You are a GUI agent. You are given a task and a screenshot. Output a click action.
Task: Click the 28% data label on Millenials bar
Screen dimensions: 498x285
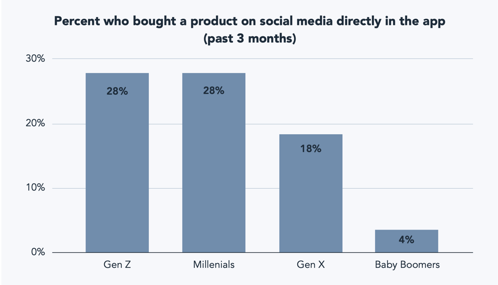pyautogui.click(x=214, y=91)
